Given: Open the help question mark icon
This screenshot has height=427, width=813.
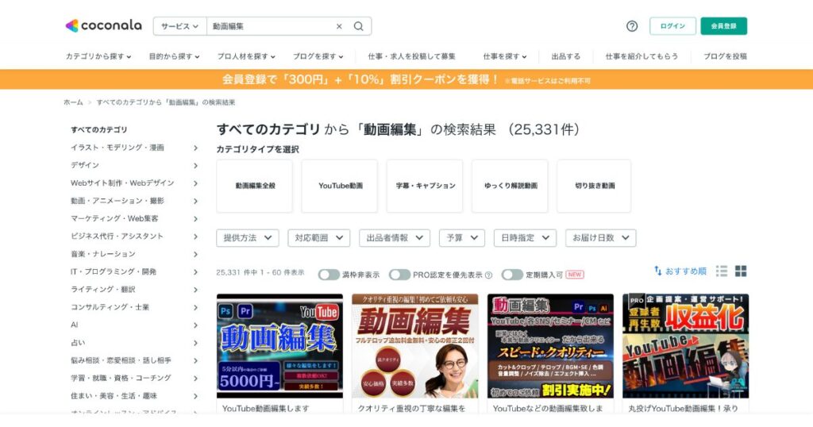Looking at the screenshot, I should click(x=631, y=26).
